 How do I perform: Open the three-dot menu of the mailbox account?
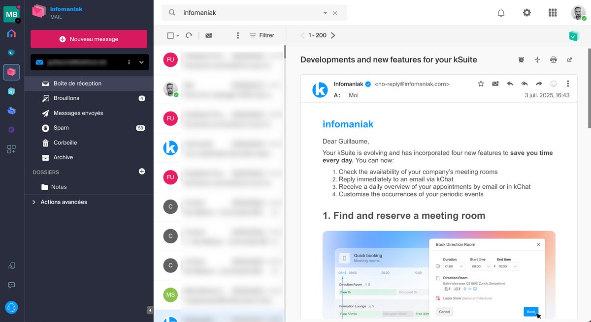129,62
